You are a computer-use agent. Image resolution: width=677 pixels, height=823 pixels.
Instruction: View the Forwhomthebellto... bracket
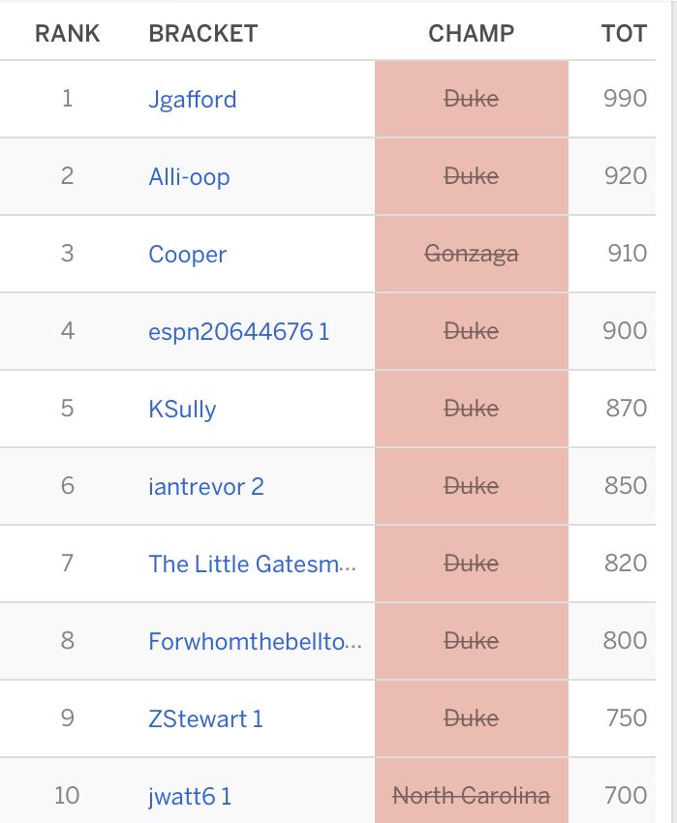point(255,641)
